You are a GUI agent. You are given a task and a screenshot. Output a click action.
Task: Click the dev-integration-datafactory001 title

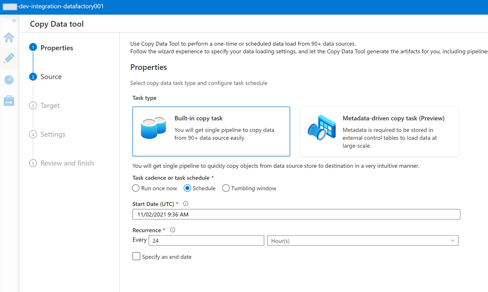pos(60,6)
